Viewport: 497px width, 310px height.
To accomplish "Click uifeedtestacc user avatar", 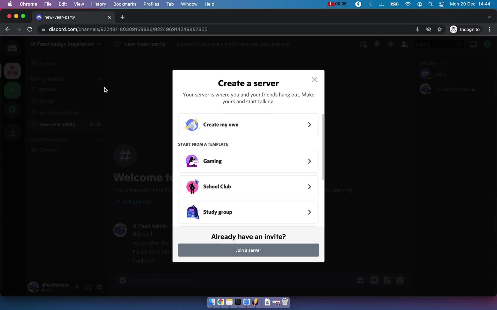I will tap(33, 287).
